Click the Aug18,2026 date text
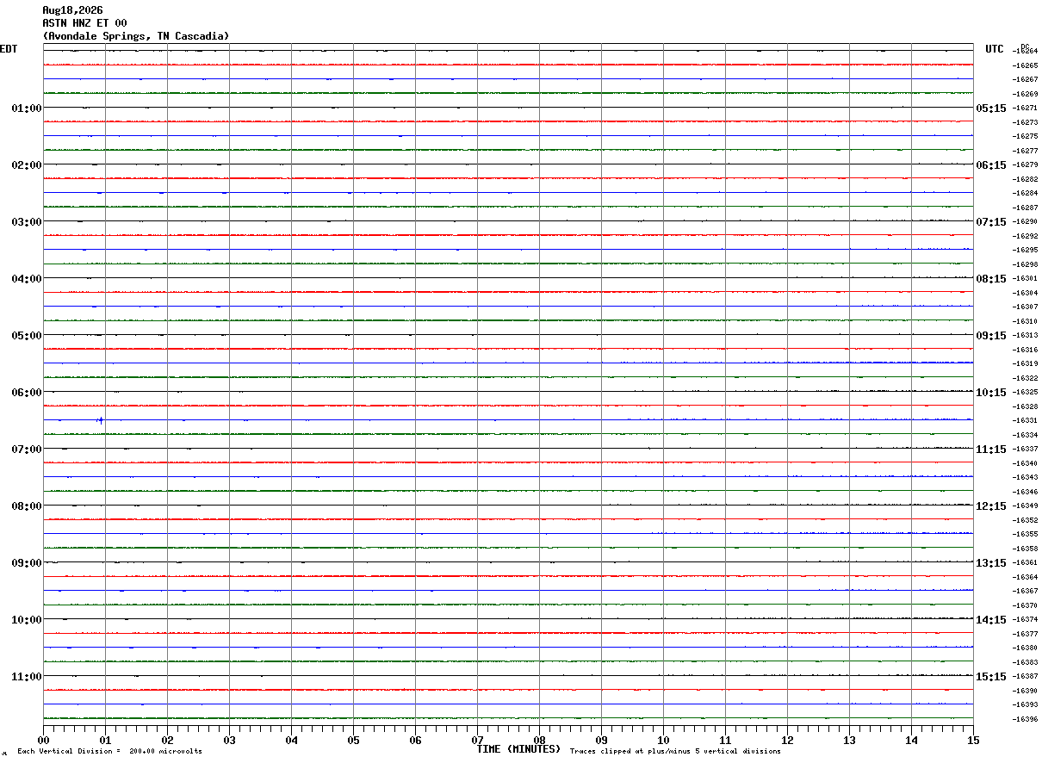This screenshot has height=763, width=1042. click(x=72, y=10)
